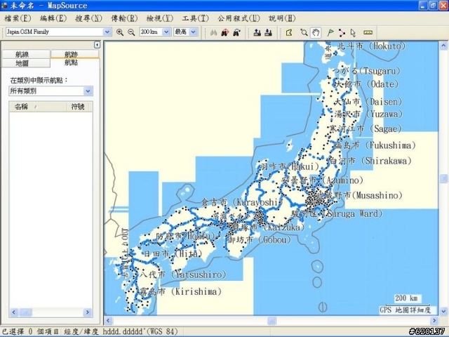This screenshot has height=337, width=449.
Task: Click the receive from device icon
Action: click(268, 32)
